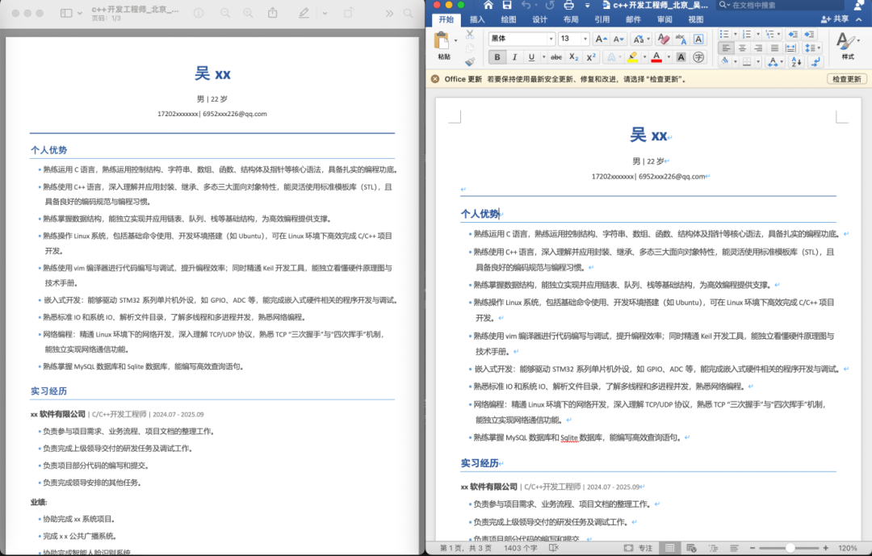Apply subscript formatting in Word
The width and height of the screenshot is (872, 556).
pos(573,56)
